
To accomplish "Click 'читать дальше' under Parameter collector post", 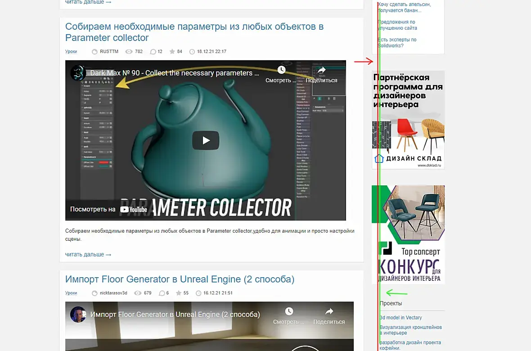I will coord(88,254).
